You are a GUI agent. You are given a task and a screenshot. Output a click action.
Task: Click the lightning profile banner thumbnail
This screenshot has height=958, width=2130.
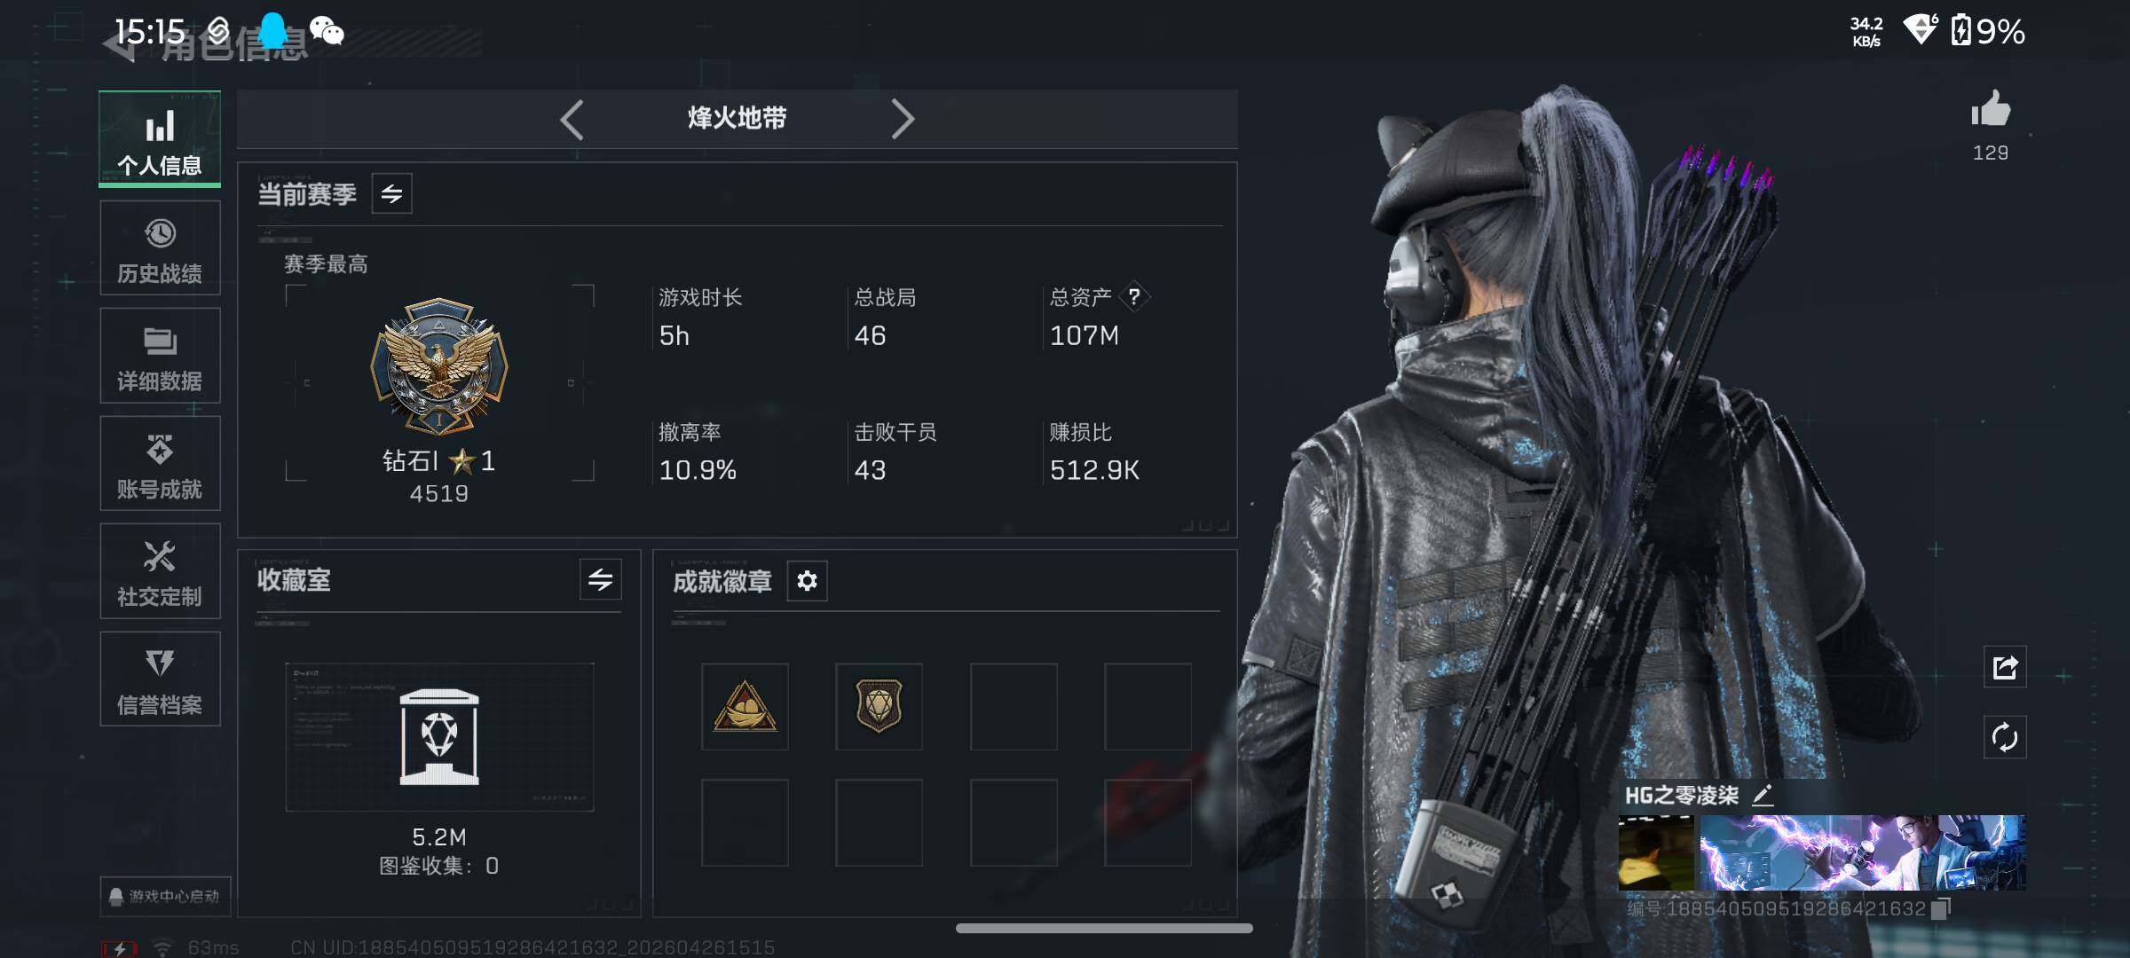(1862, 852)
